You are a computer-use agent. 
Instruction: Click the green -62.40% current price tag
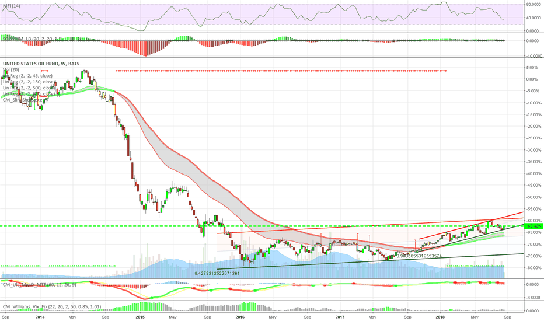pyautogui.click(x=533, y=226)
